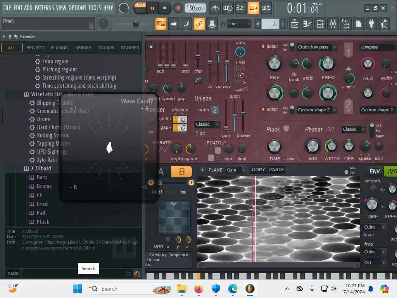The width and height of the screenshot is (397, 298).
Task: Toggle the loop recording icon
Action: [266, 8]
